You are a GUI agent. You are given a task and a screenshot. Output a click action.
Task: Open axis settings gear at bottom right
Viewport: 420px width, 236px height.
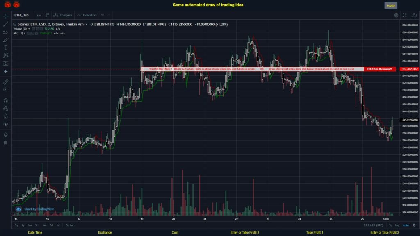tap(414, 225)
